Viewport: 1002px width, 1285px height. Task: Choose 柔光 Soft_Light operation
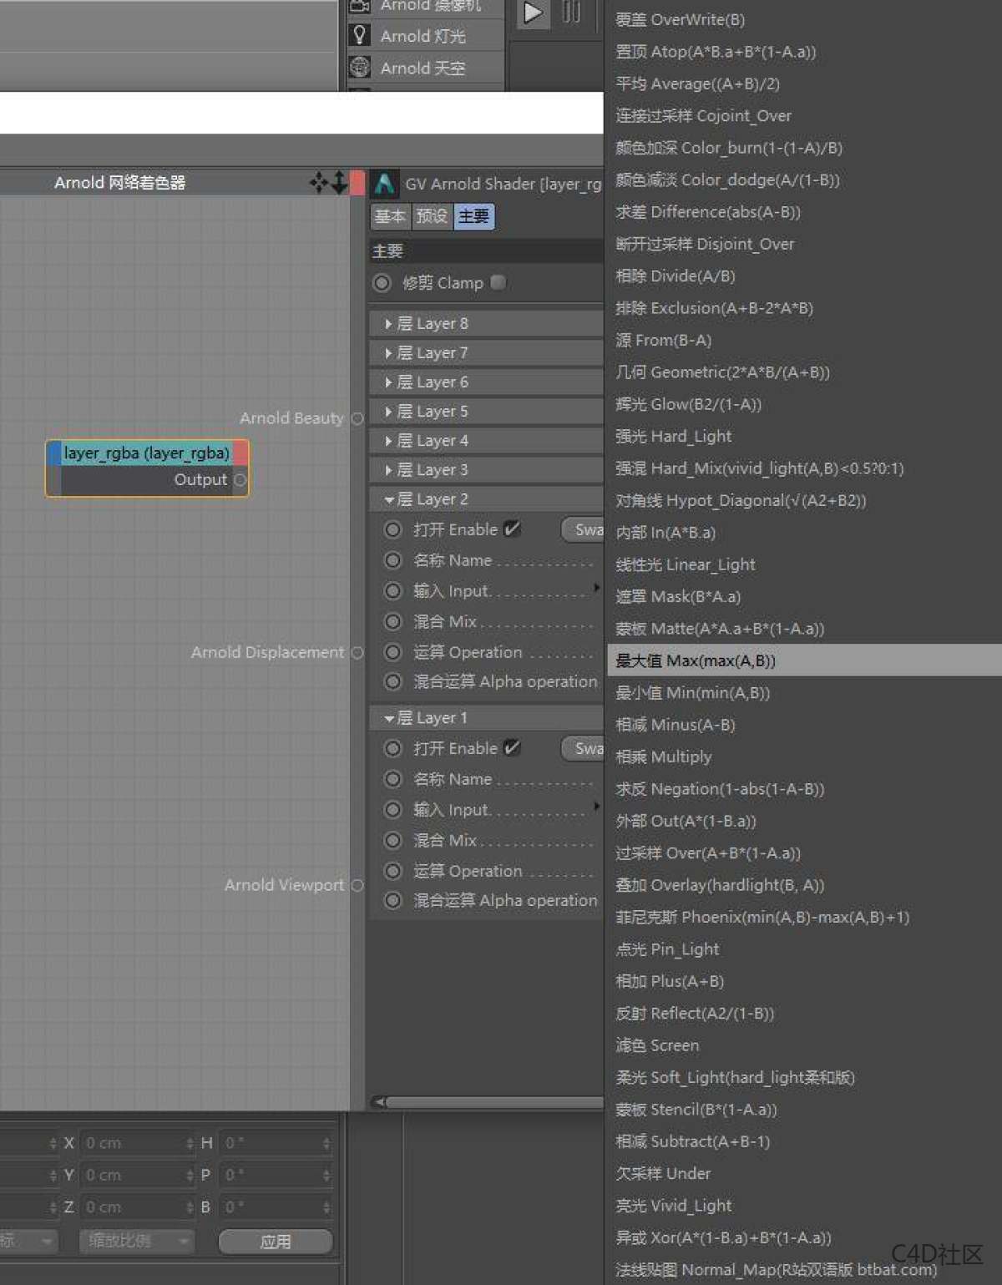(802, 1077)
